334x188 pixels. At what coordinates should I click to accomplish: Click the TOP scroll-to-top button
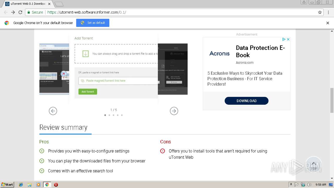pos(314,165)
